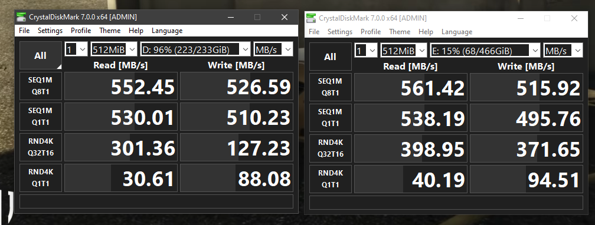This screenshot has width=595, height=225.
Task: Click 530.01 read result in left window
Action: [x=120, y=117]
